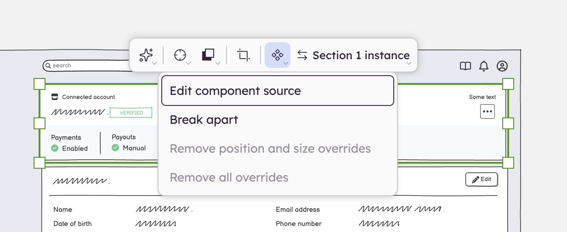Screen dimensions: 567x232
Task: Select the crop tool icon
Action: (x=243, y=55)
